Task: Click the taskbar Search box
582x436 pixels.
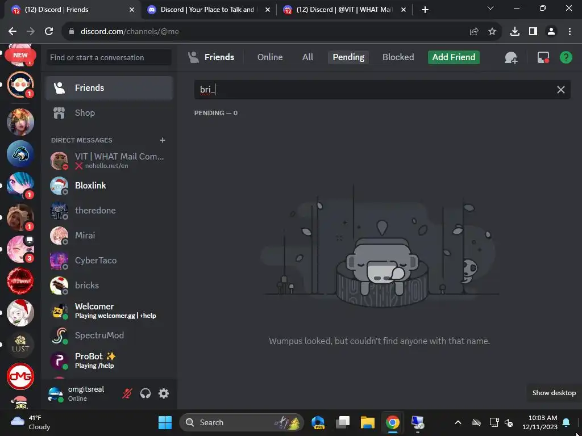Action: 241,422
